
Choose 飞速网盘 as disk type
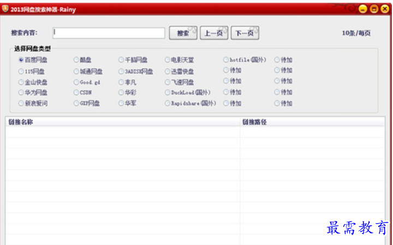coord(180,82)
